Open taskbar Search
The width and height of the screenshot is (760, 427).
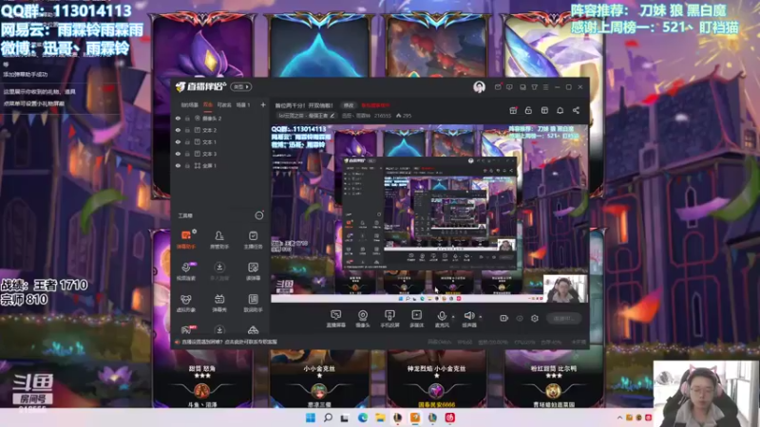328,418
